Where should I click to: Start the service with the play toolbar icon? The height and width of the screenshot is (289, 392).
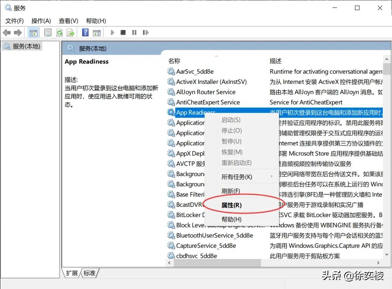click(112, 32)
